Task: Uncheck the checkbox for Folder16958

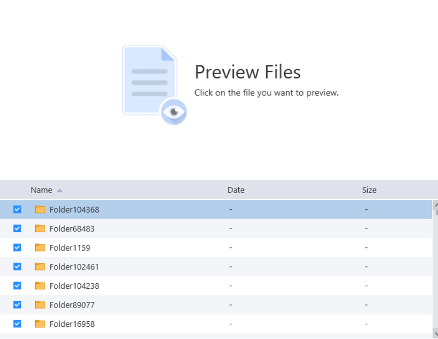Action: pos(17,324)
